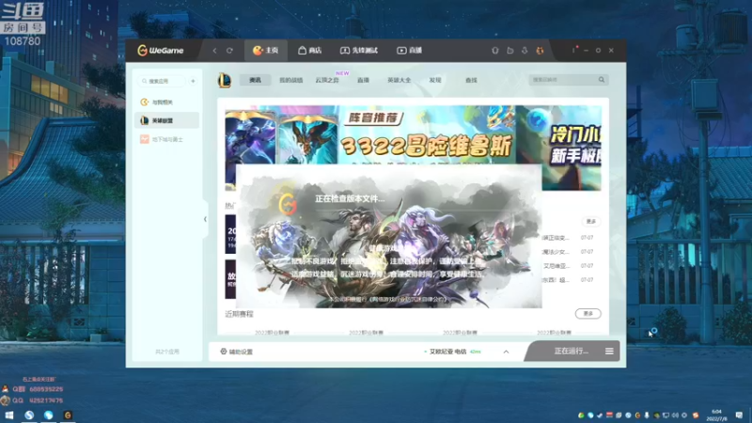Select 英雄联盟 in the sidebar
The height and width of the screenshot is (423, 752).
point(167,120)
